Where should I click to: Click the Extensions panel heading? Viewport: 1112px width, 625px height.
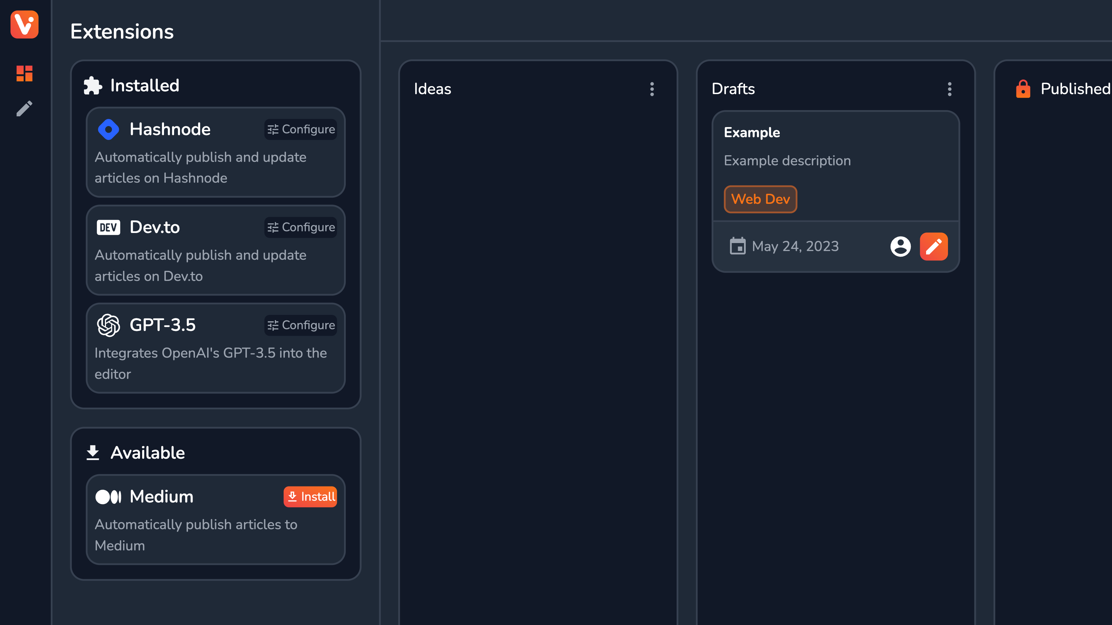pos(122,32)
